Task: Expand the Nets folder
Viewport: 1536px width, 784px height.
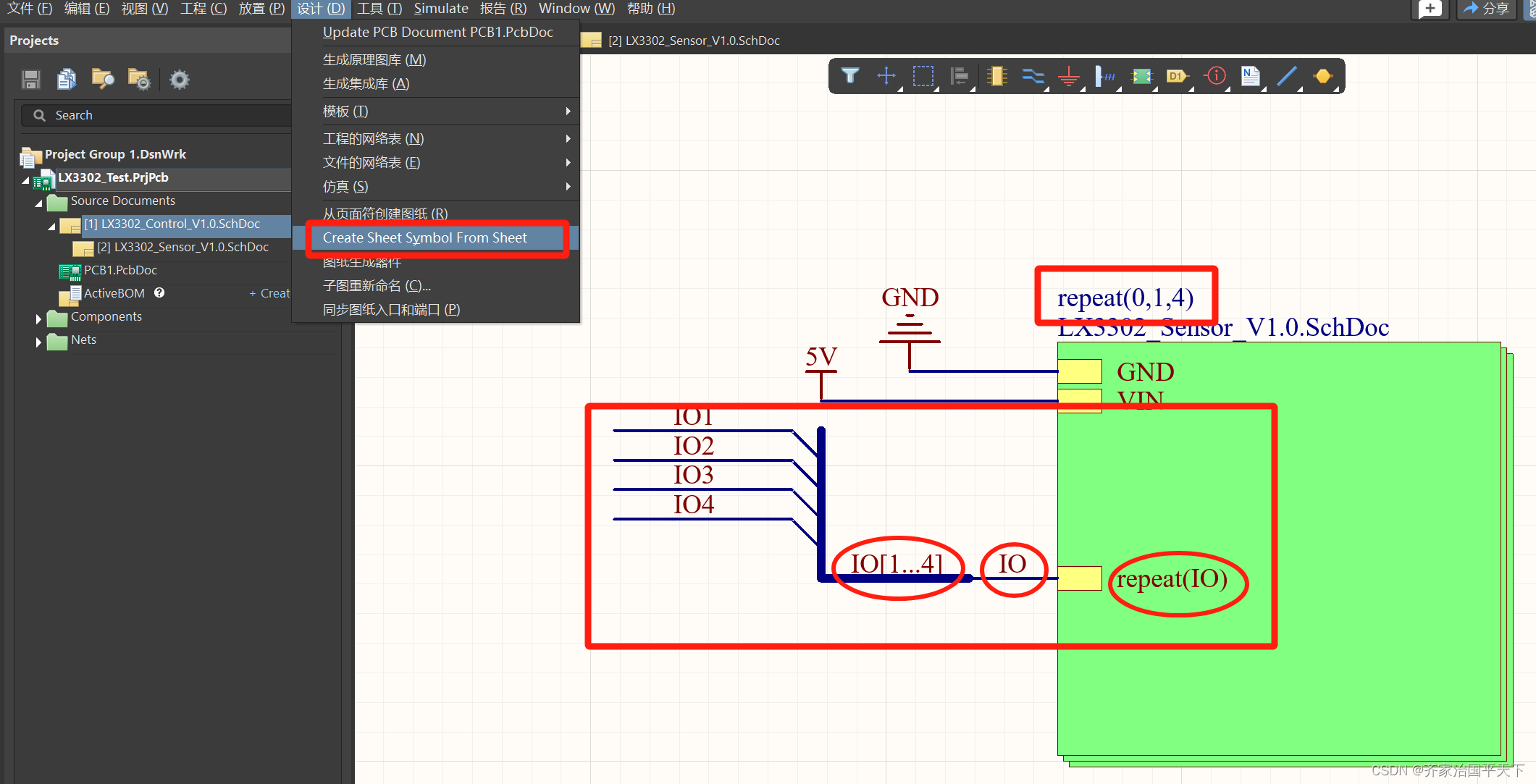Action: point(38,342)
